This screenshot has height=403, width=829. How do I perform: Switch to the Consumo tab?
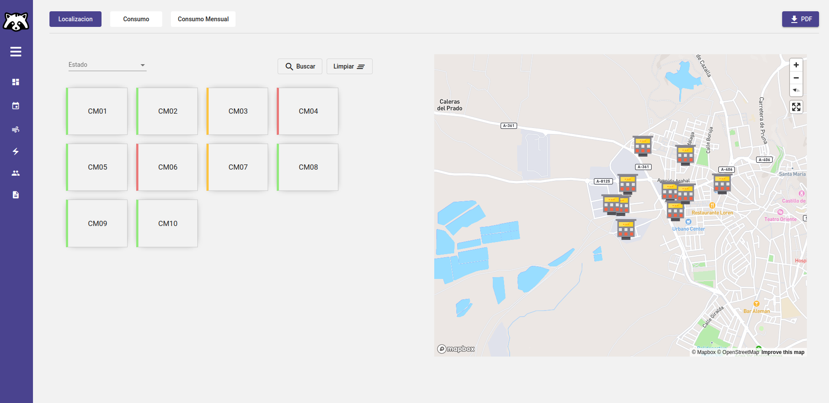(x=136, y=19)
